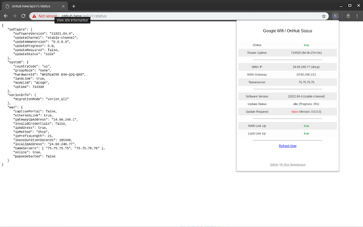Click the Refresh Now link
This screenshot has height=227, width=363.
click(288, 146)
